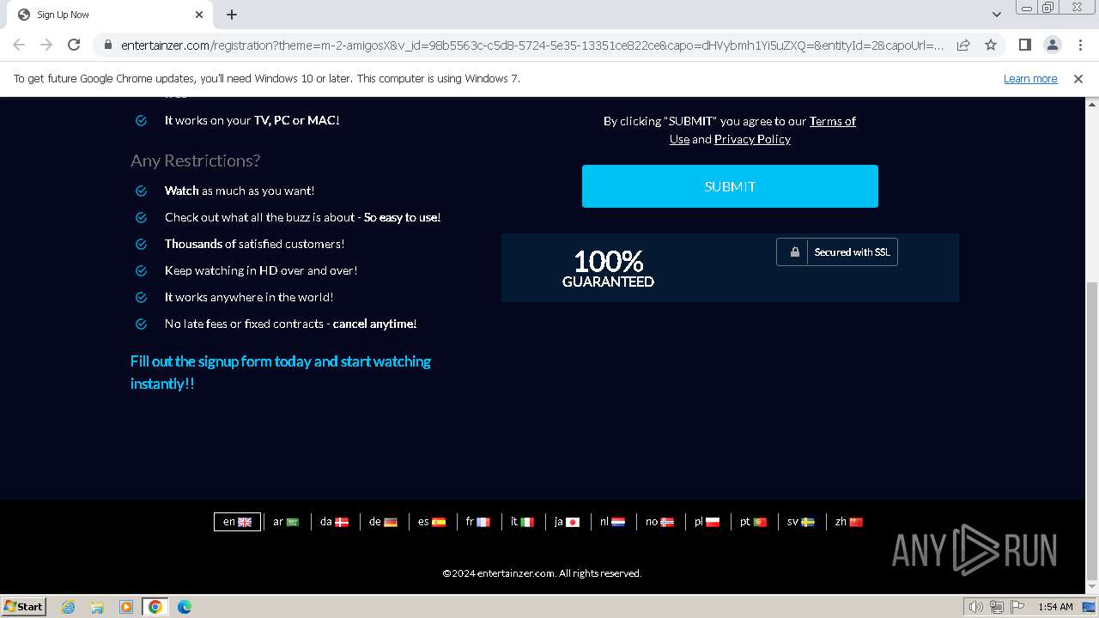
Task: Switch language to Chinese (zh)
Action: (849, 522)
